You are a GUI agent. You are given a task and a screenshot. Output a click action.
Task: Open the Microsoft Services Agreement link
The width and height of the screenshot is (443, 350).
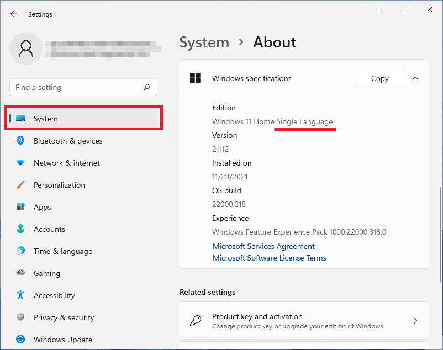[263, 246]
